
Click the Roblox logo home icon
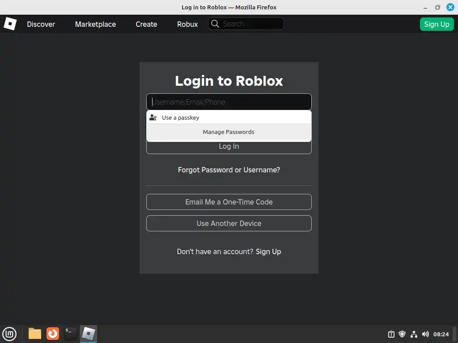click(10, 24)
